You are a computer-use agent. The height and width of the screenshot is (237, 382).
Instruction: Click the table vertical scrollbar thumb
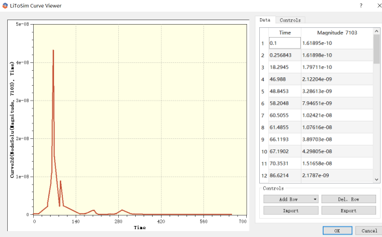tap(376, 49)
